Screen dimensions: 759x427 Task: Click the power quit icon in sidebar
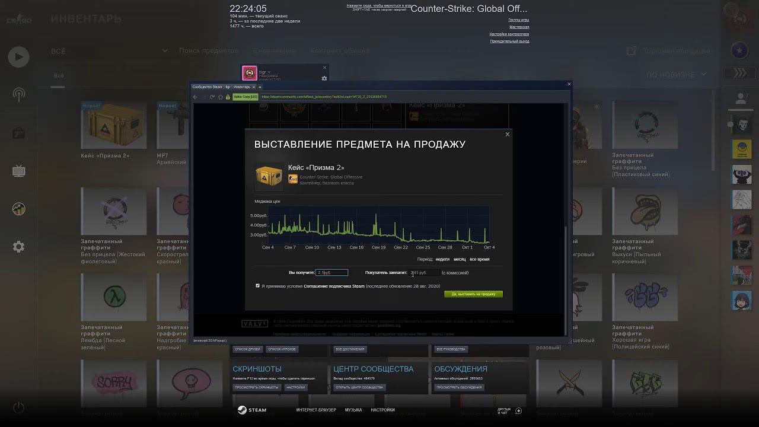18,407
